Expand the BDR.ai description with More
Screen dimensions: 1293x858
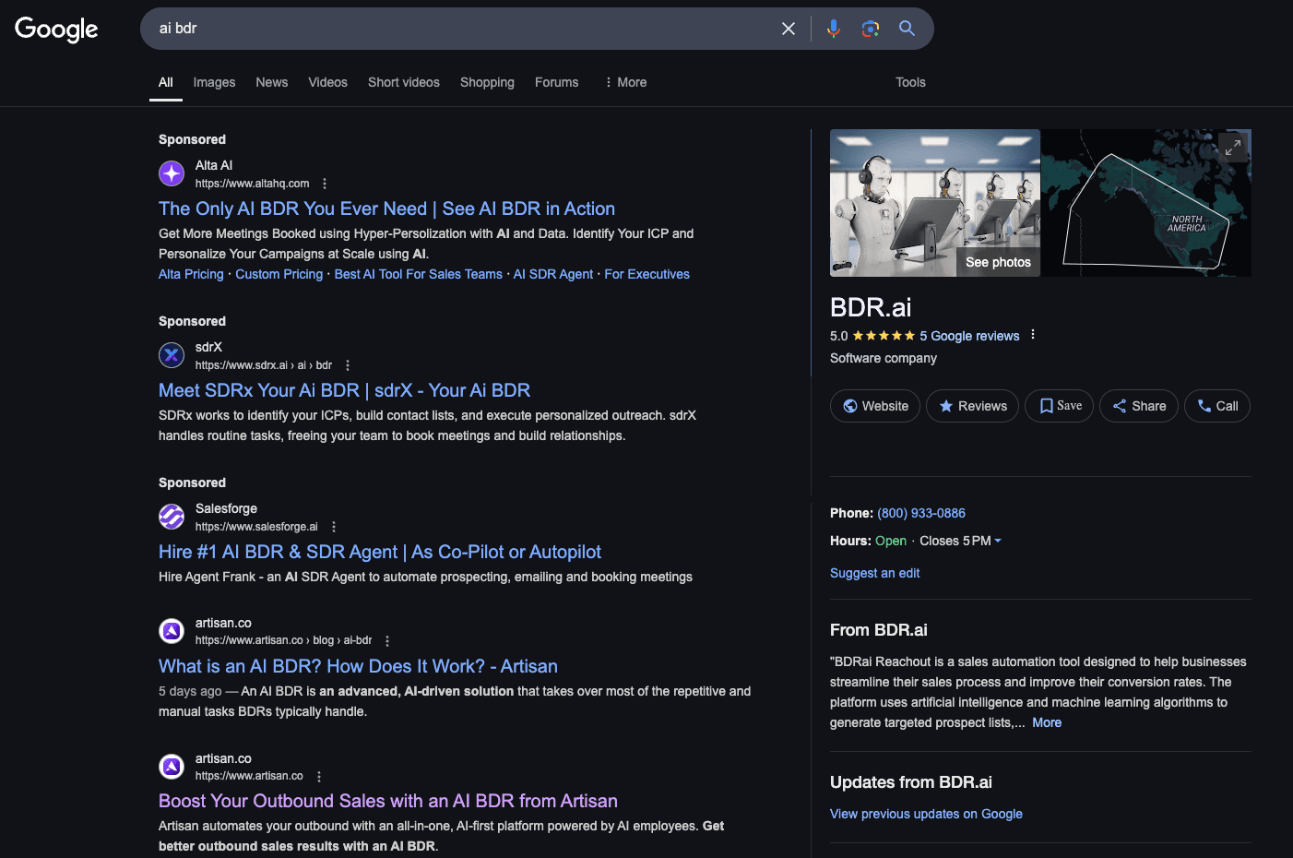[1047, 722]
